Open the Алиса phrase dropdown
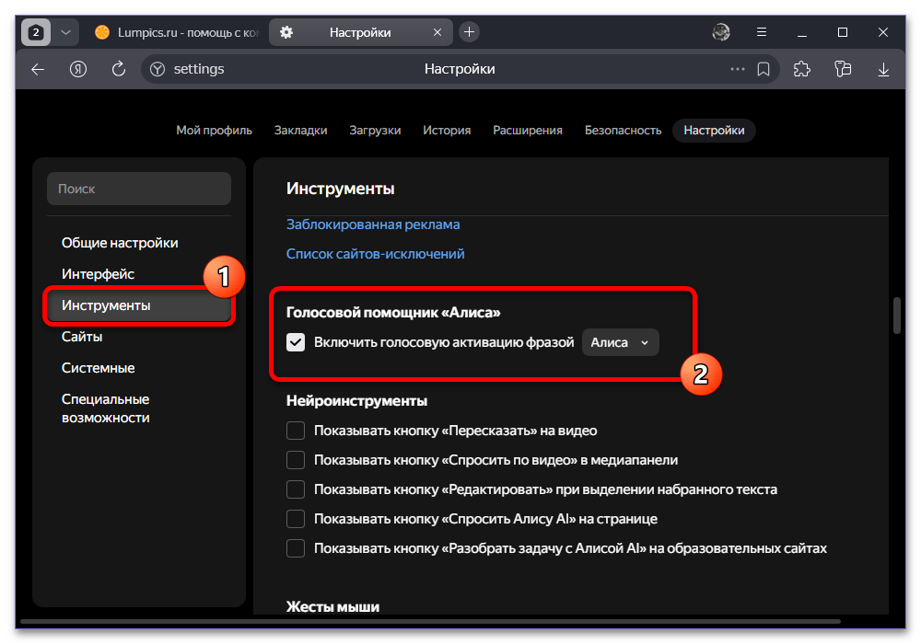The height and width of the screenshot is (644, 921). (620, 342)
